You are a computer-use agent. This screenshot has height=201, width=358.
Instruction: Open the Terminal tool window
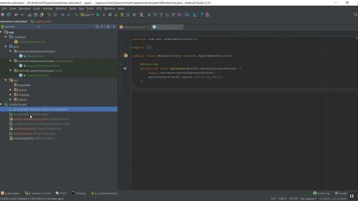pyautogui.click(x=78, y=193)
